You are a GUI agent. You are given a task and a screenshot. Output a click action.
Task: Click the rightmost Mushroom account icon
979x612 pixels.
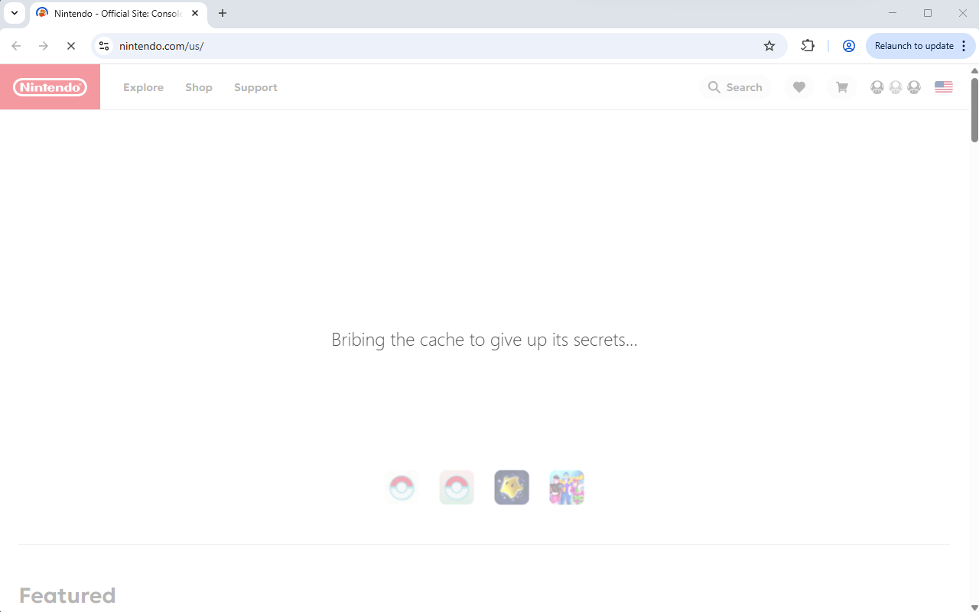913,86
